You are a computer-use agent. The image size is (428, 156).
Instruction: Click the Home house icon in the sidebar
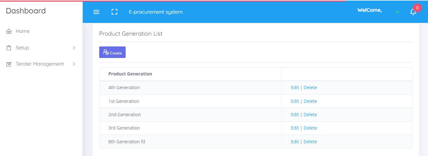tap(9, 31)
